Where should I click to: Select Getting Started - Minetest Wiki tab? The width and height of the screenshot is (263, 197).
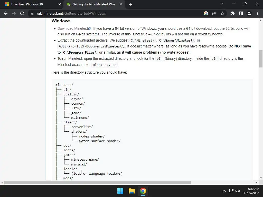point(94,4)
